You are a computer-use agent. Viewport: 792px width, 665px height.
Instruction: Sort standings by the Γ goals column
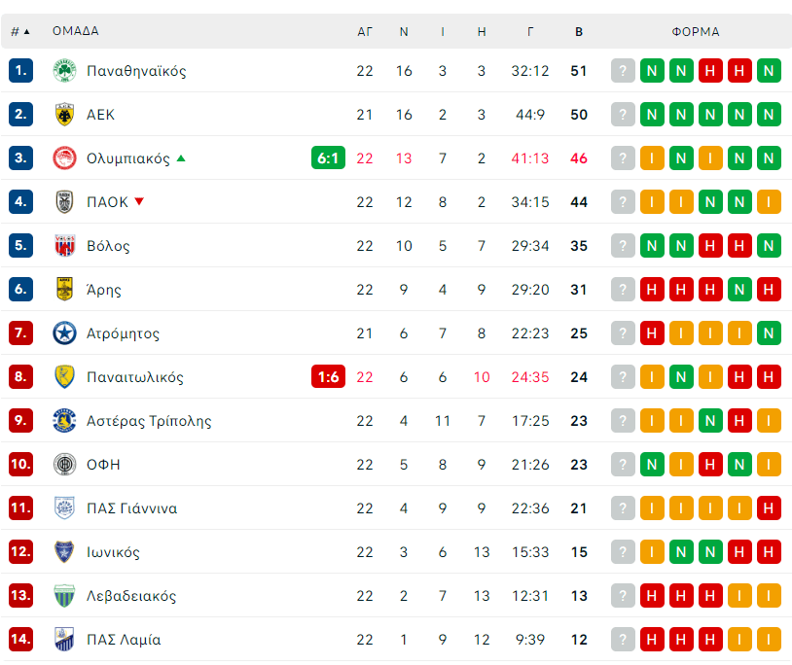(x=530, y=31)
